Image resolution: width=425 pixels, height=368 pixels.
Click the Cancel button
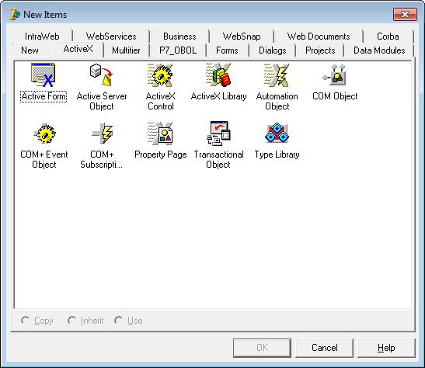(x=325, y=348)
